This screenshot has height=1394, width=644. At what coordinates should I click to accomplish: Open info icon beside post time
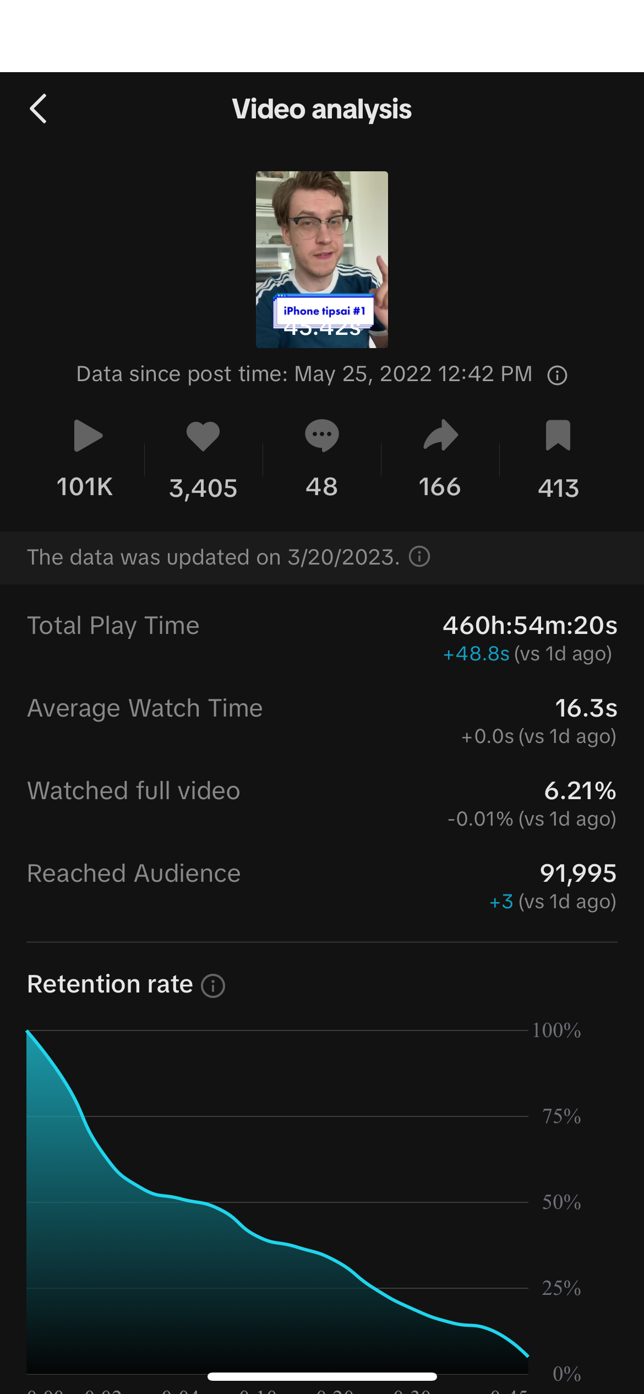[x=557, y=376]
